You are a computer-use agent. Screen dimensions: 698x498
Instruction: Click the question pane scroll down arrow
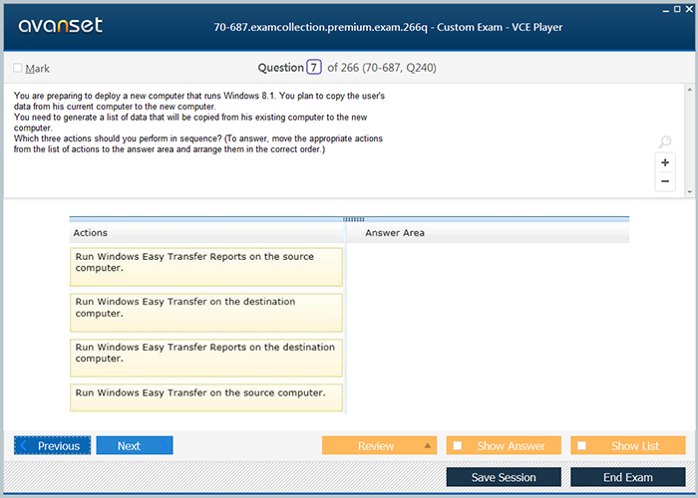pos(690,192)
